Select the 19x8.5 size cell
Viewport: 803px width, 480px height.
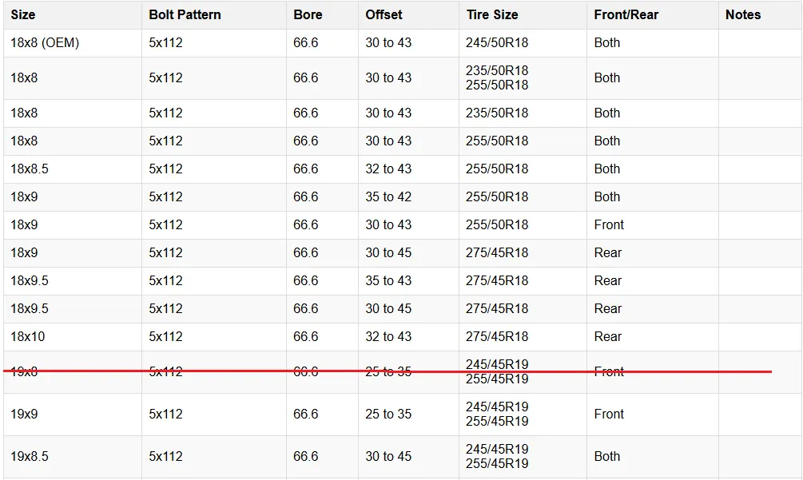[30, 457]
